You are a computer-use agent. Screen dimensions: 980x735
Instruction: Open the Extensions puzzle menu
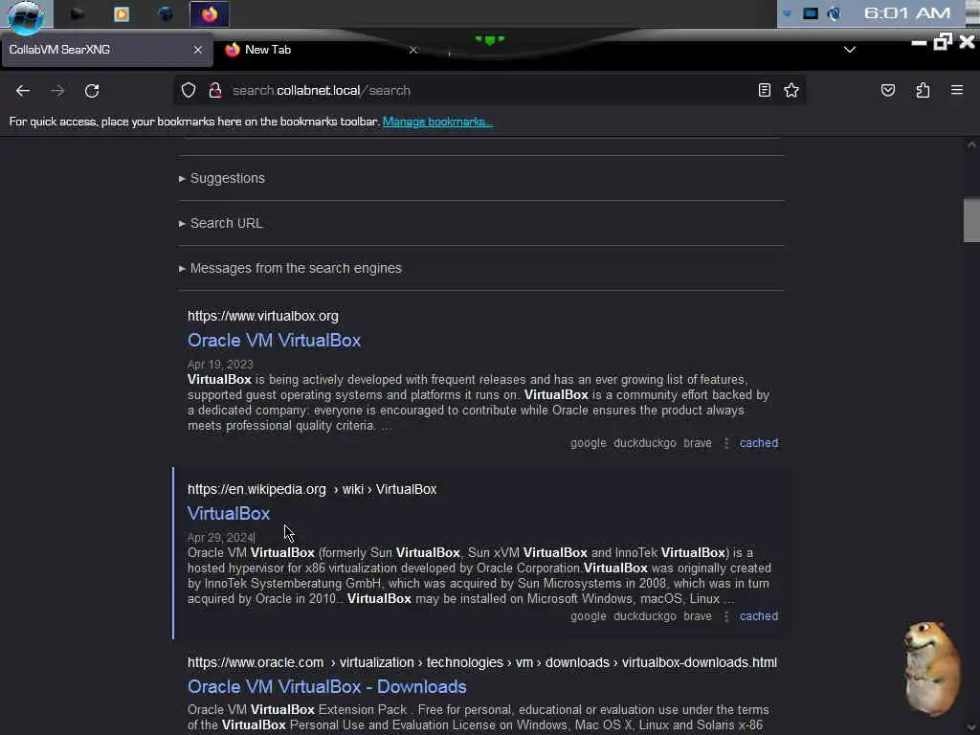[923, 90]
